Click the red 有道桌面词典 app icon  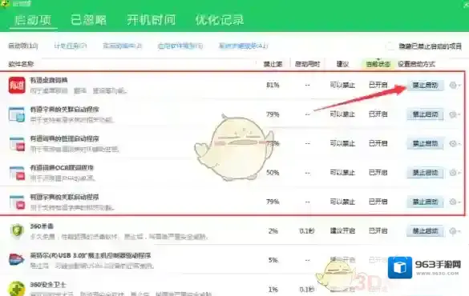click(17, 86)
